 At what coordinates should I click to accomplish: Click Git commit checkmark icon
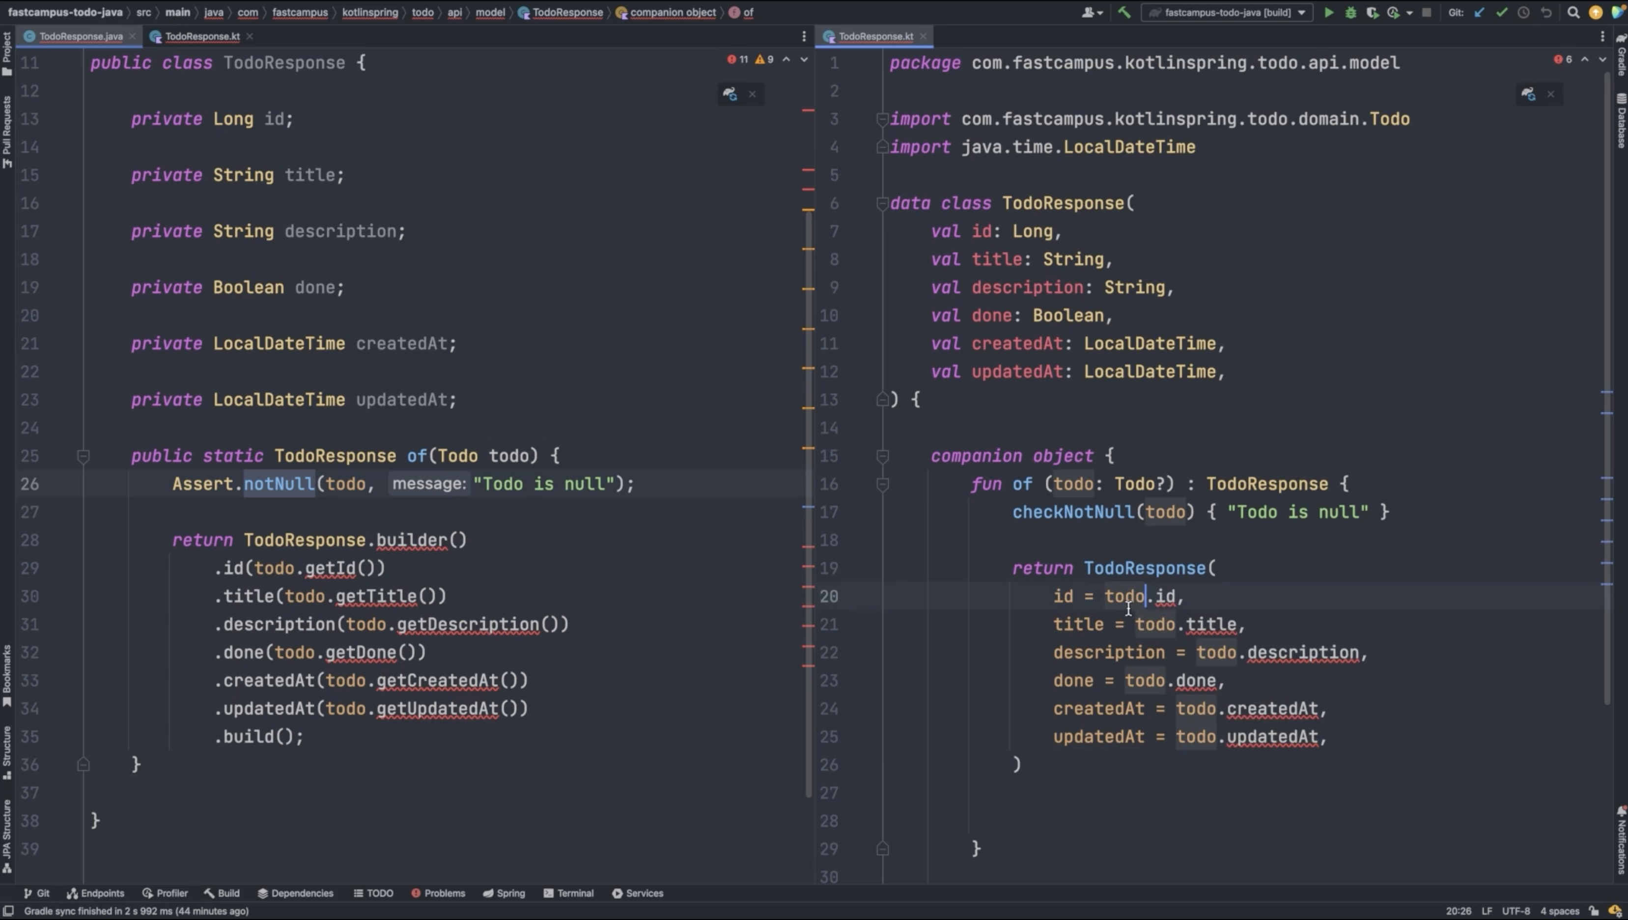pos(1502,12)
